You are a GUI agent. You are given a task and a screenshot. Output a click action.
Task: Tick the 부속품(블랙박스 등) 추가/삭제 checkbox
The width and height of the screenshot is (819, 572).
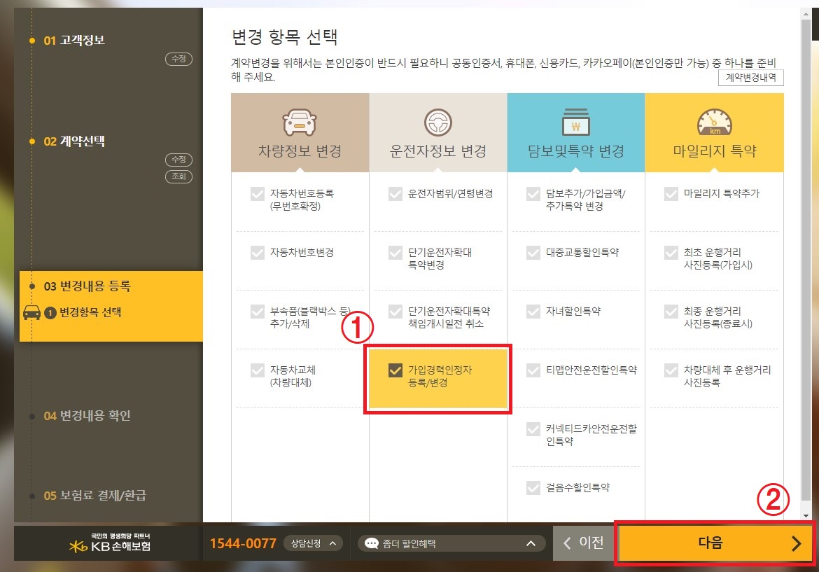(x=258, y=312)
